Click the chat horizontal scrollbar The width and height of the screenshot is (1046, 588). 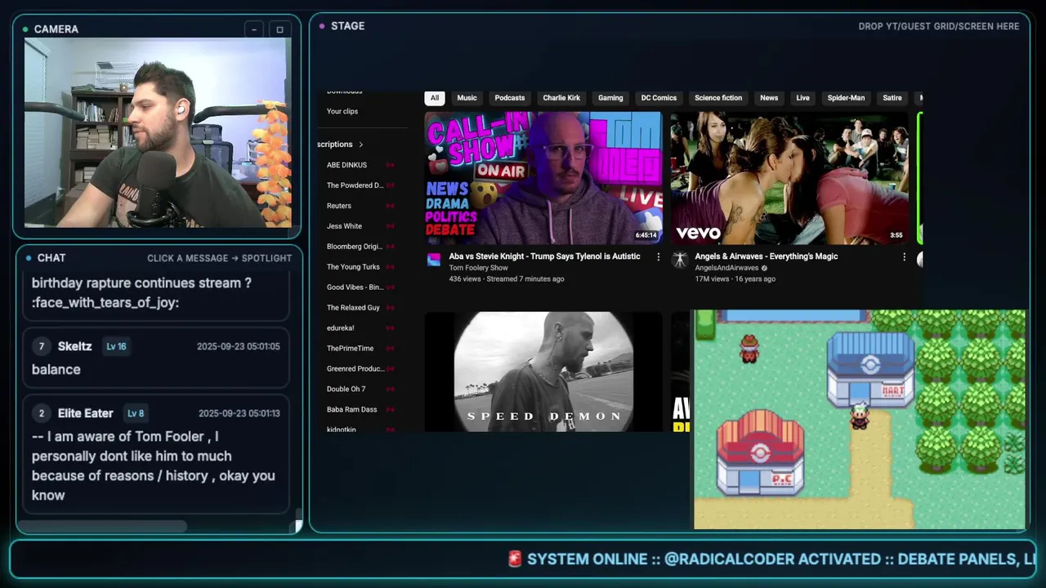point(102,527)
